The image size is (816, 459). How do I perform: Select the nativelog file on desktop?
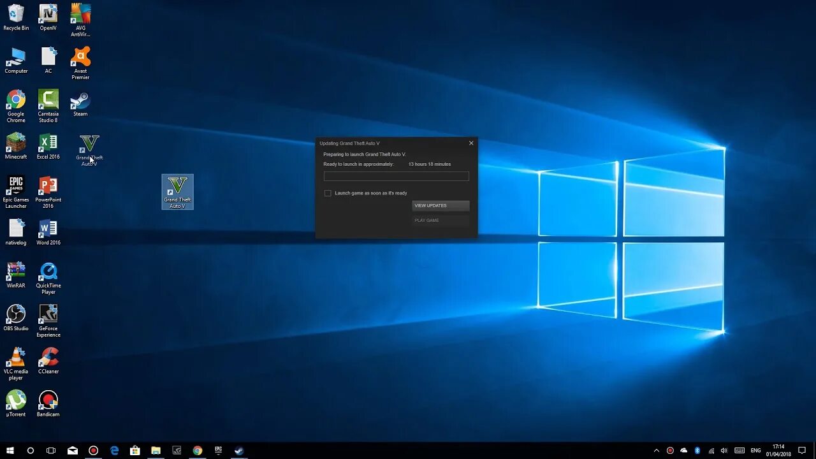(x=16, y=232)
